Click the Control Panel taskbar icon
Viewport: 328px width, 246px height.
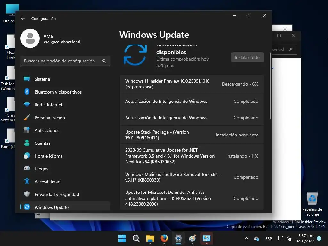[x=207, y=238]
